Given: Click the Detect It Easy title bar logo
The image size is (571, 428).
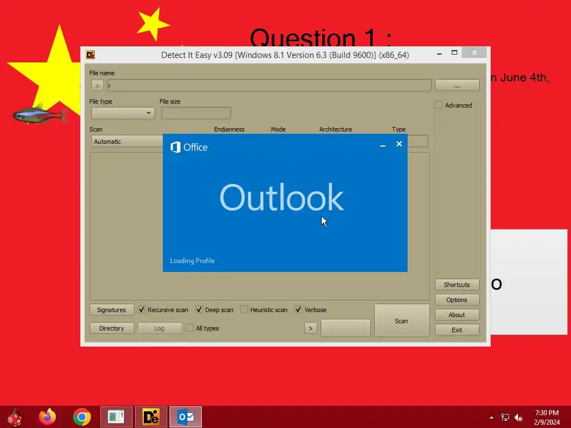Looking at the screenshot, I should 90,55.
